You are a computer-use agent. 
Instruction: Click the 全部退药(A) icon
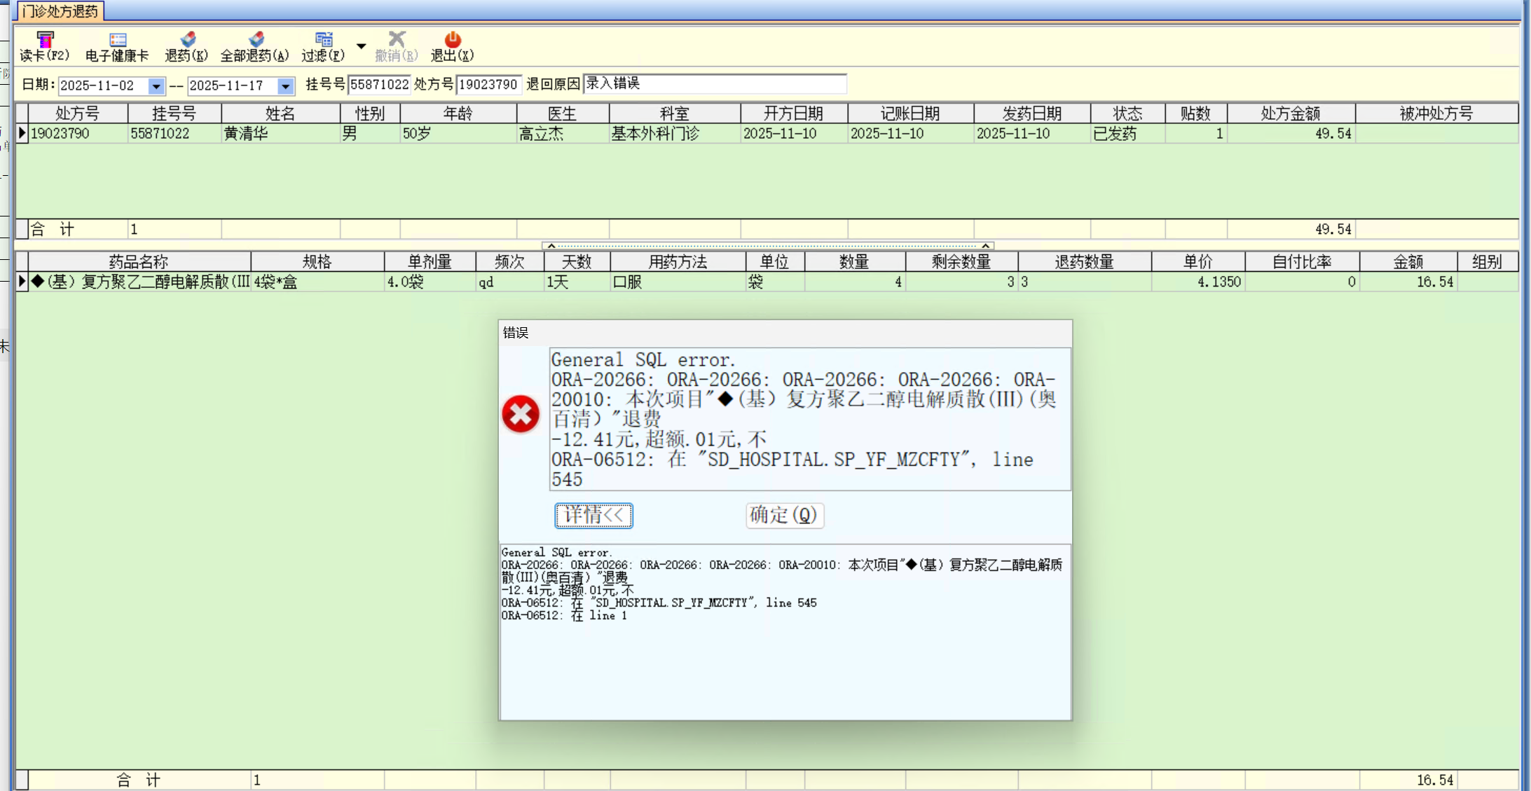[255, 40]
